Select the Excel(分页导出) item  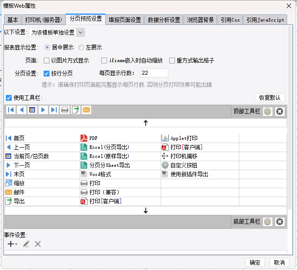pyautogui.click(x=120, y=147)
